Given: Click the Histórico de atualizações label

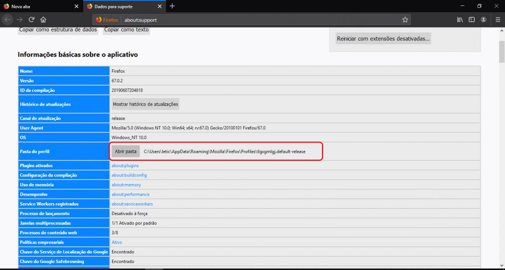Looking at the screenshot, I should [x=45, y=104].
